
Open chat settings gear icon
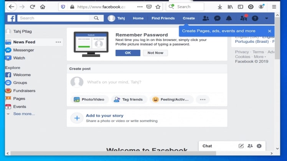(259, 146)
